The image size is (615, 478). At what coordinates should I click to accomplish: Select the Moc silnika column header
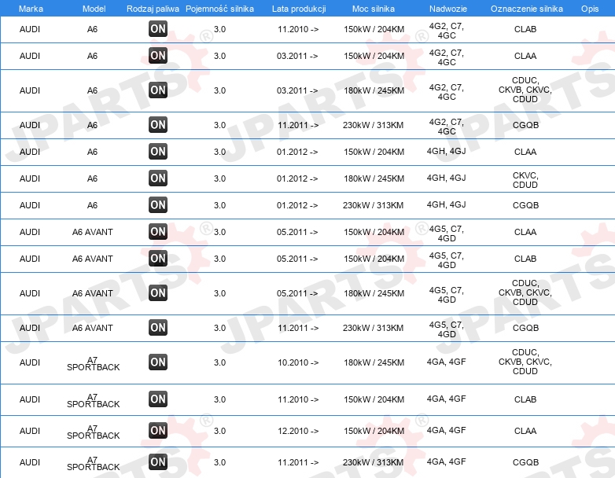(x=374, y=9)
